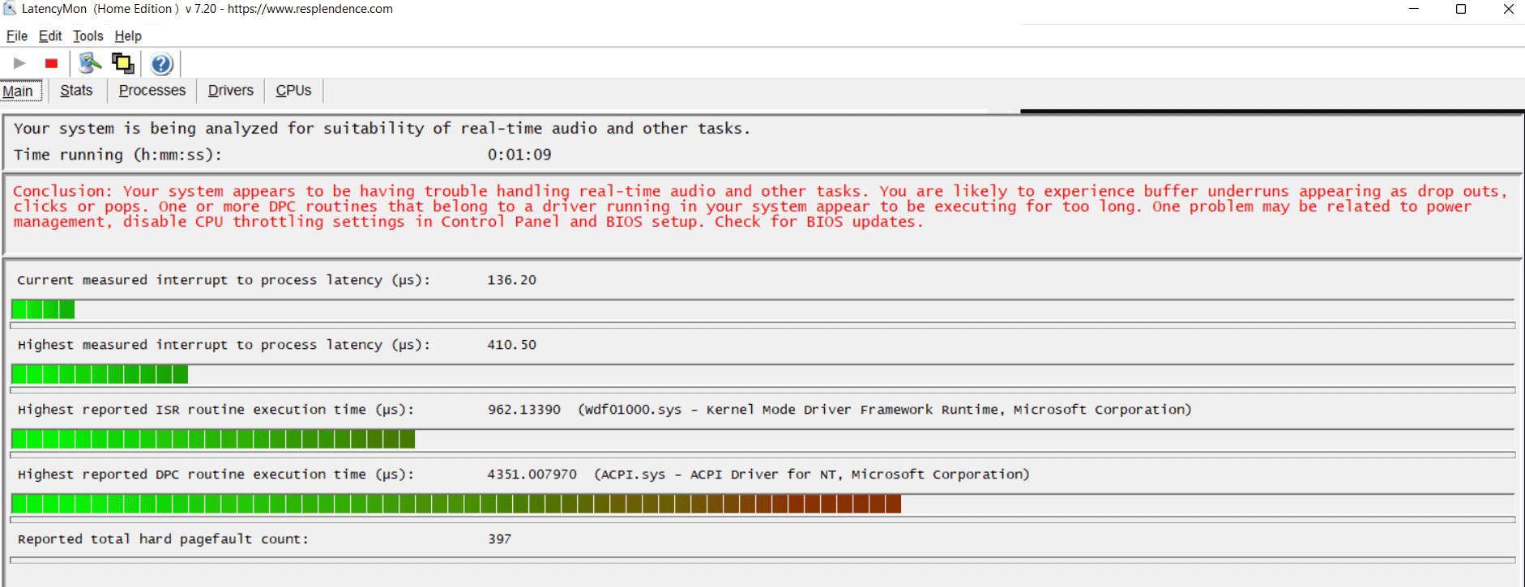1525x587 pixels.
Task: Switch to the Drivers tab
Action: [x=231, y=91]
